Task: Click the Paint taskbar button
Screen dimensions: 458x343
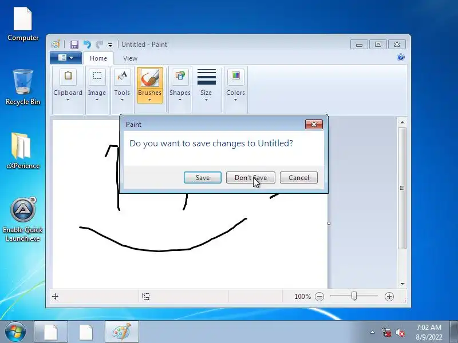Action: pos(122,332)
